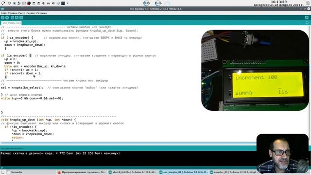Open the Скетч menu

pyautogui.click(x=22, y=13)
